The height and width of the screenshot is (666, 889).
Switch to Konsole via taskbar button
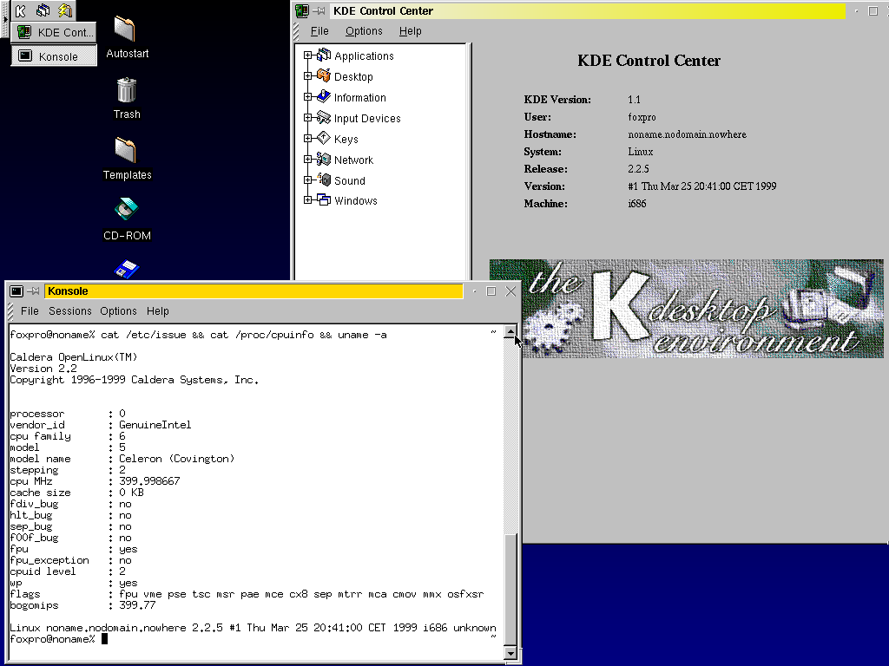click(x=54, y=56)
